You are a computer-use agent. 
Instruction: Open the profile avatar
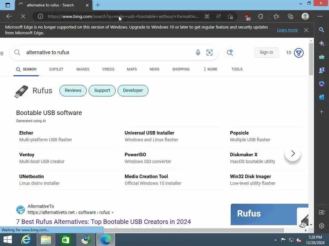click(305, 16)
